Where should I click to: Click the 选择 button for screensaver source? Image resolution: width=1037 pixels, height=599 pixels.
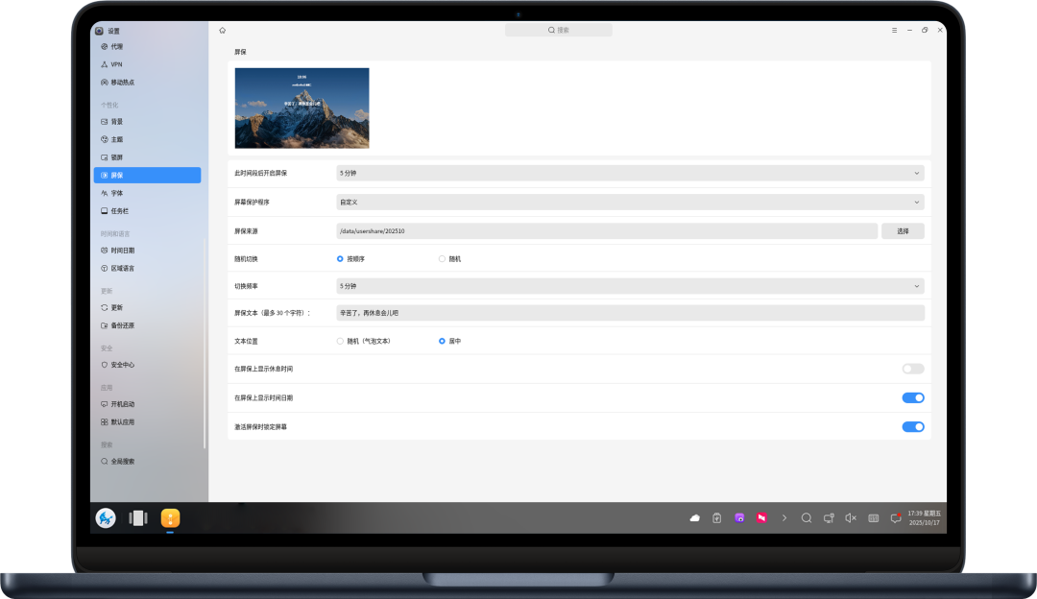[903, 231]
